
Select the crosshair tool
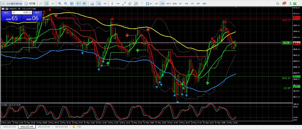click(105, 3)
